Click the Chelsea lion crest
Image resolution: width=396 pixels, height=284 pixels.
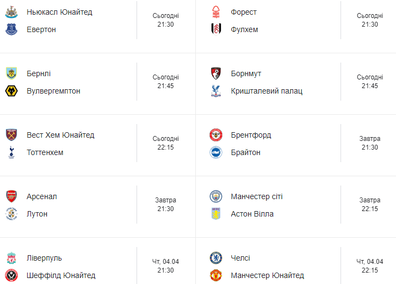click(x=215, y=258)
